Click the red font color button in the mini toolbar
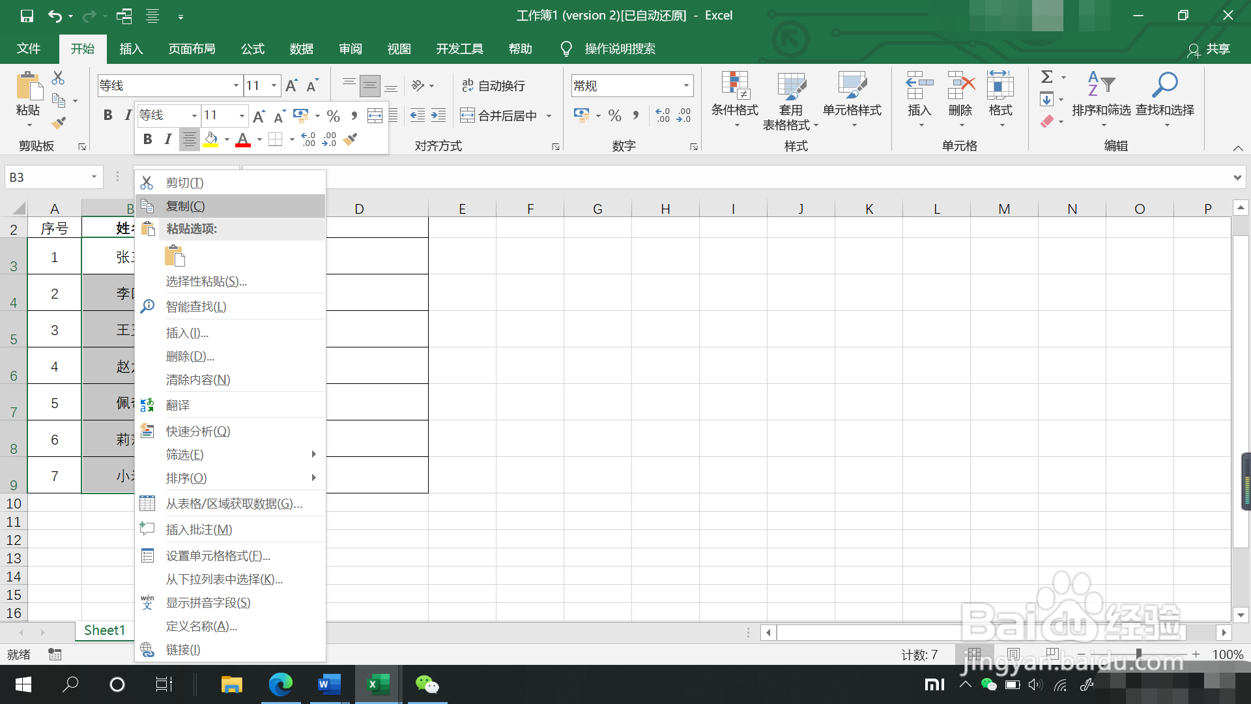 [x=243, y=139]
